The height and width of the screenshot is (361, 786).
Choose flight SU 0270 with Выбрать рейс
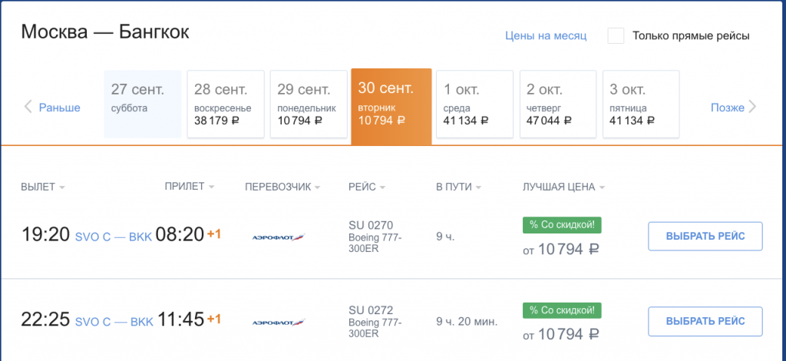[705, 236]
